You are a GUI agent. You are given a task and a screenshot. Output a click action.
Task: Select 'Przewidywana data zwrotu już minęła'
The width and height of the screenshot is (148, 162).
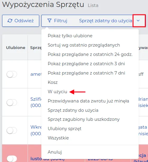click(x=88, y=101)
